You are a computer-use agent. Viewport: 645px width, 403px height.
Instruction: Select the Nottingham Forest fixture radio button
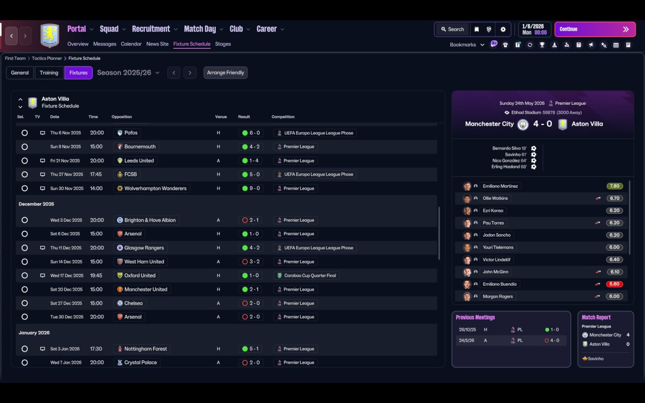pos(25,349)
